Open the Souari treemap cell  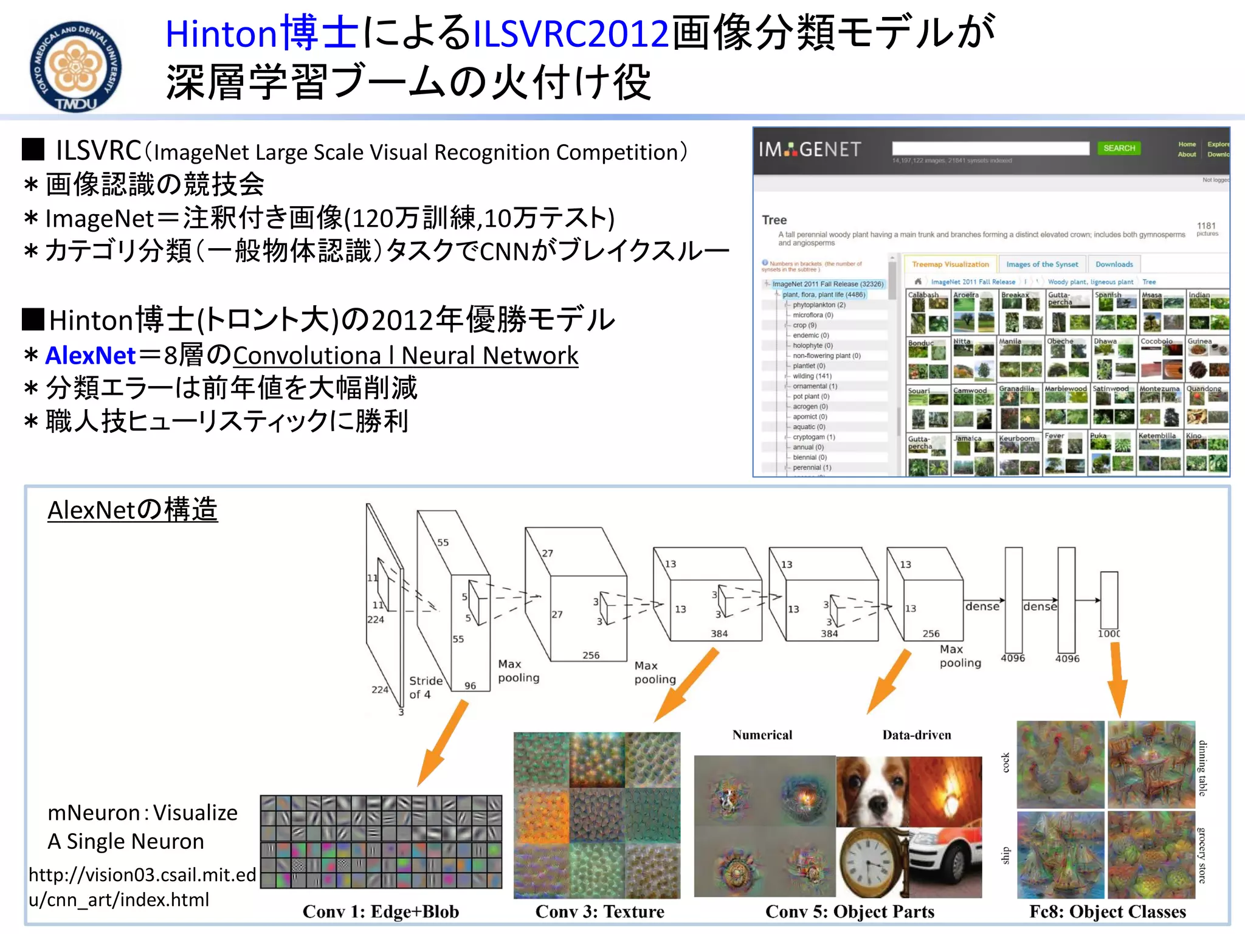(x=928, y=408)
